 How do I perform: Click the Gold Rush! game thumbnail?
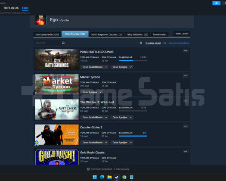(57, 157)
